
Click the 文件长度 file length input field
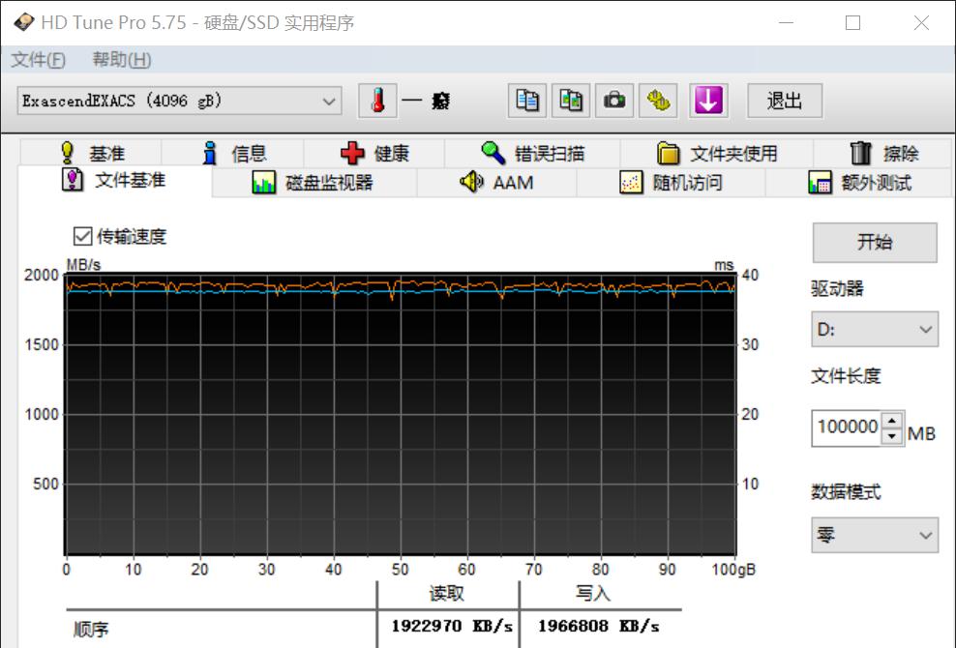[x=847, y=427]
